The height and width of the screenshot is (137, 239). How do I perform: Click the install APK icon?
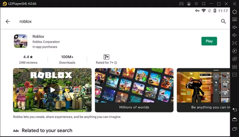point(235,67)
